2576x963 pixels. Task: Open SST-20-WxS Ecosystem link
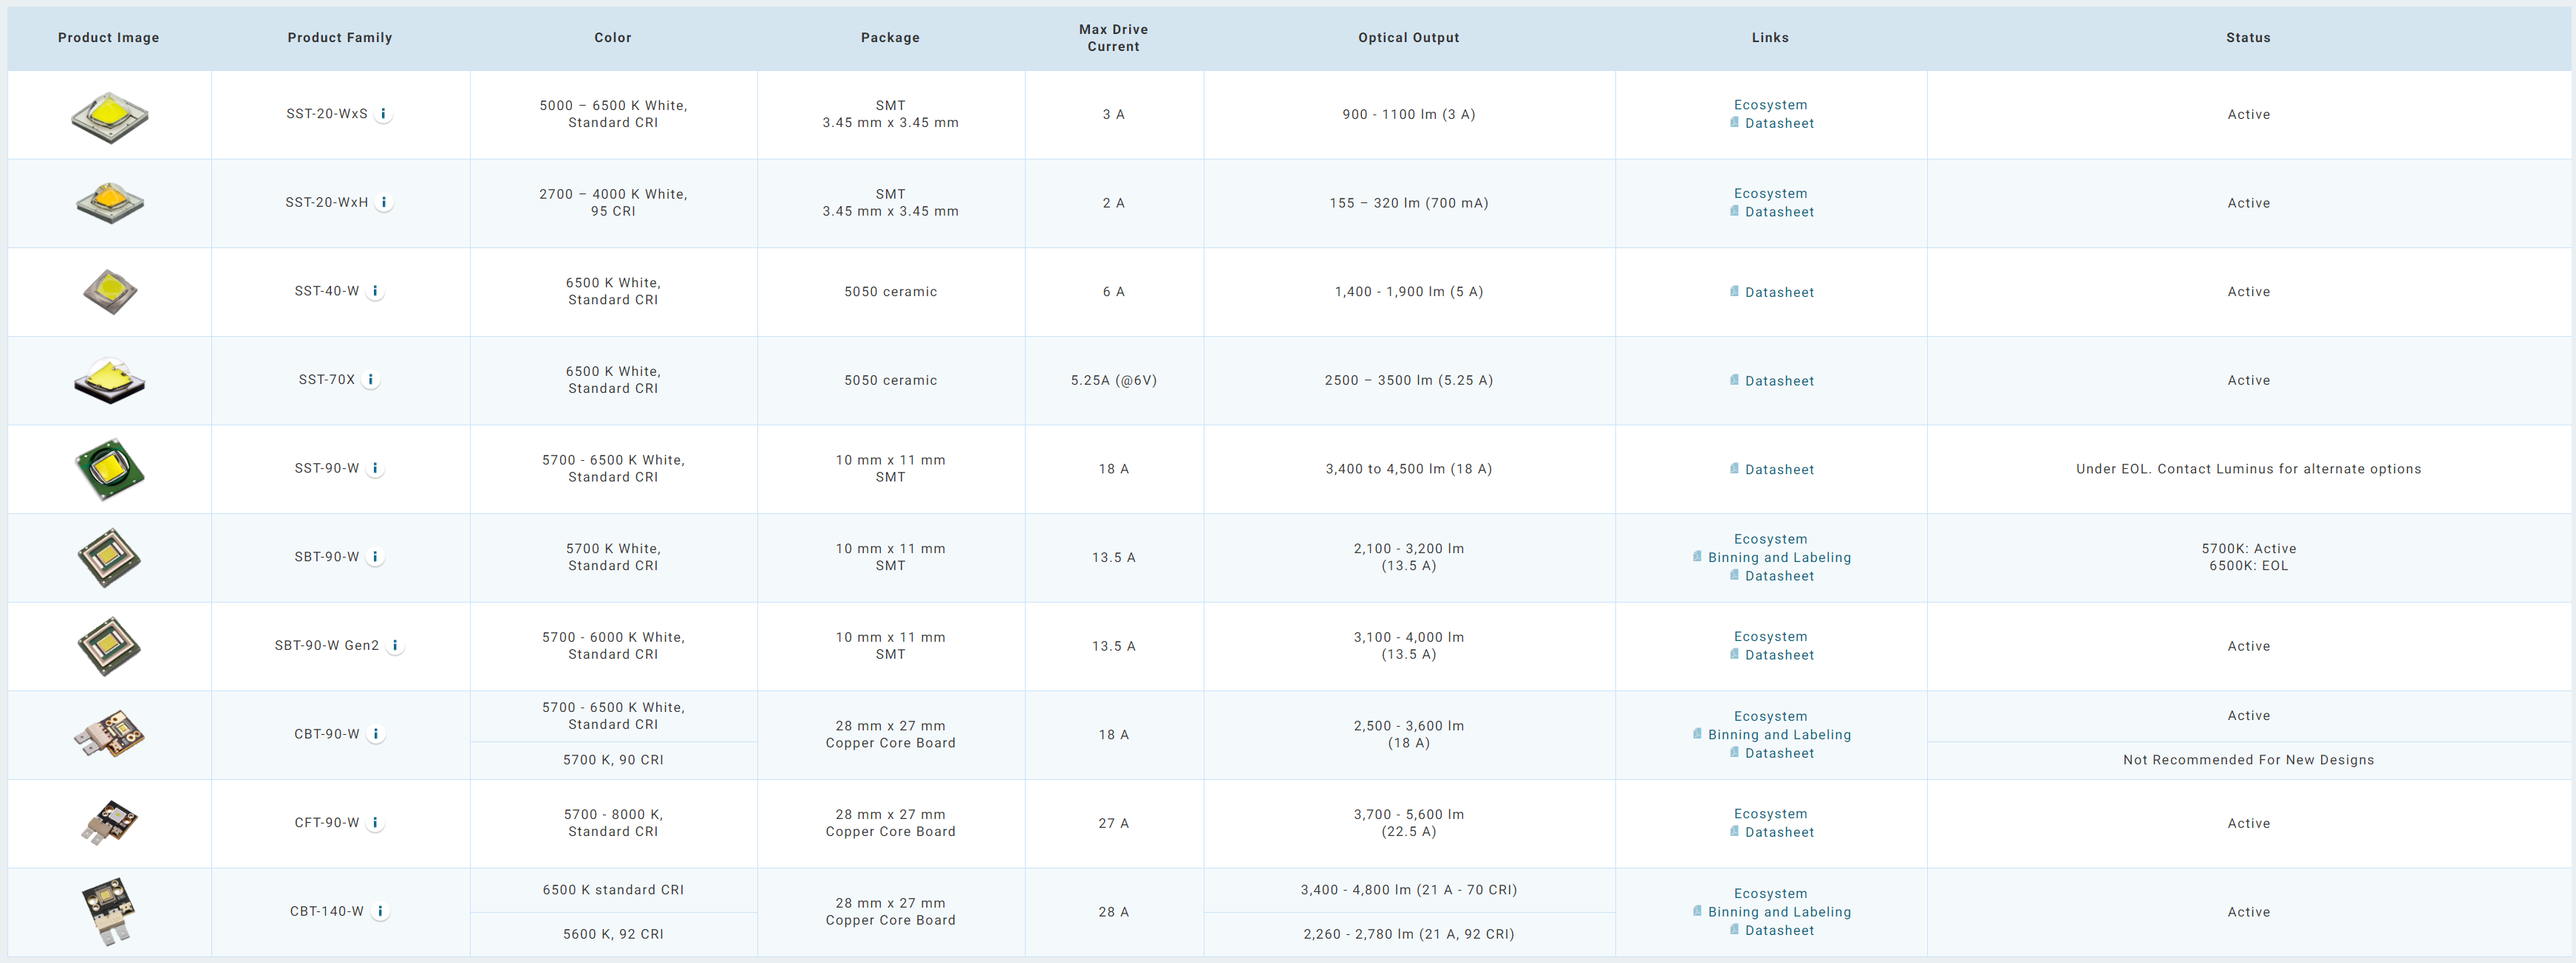tap(1770, 105)
